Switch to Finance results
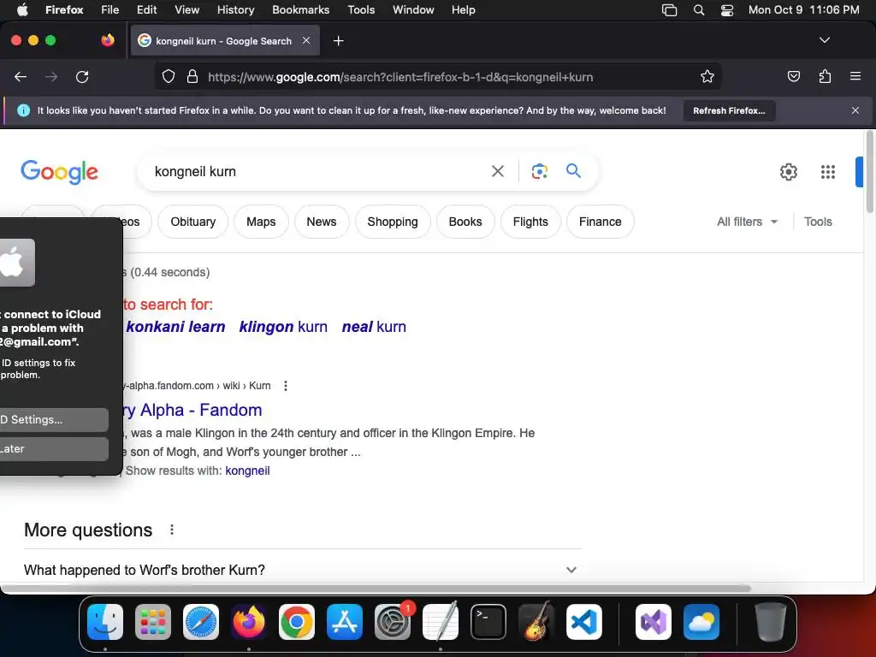Screen dimensions: 876x657 600,222
